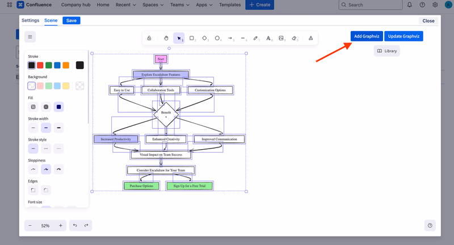
Task: Choose round edges option
Action: click(x=46, y=190)
